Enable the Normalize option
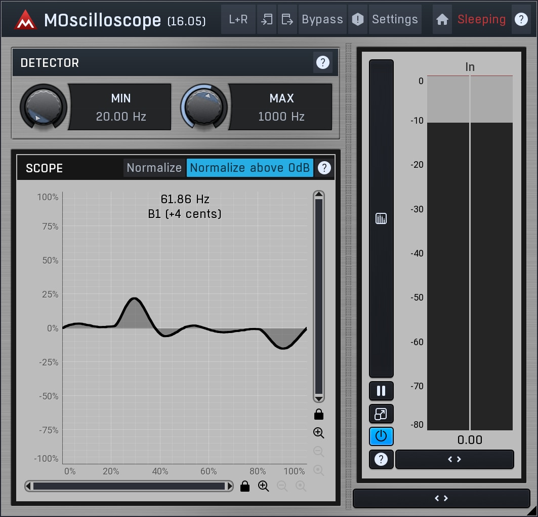This screenshot has height=517, width=538. (x=154, y=168)
